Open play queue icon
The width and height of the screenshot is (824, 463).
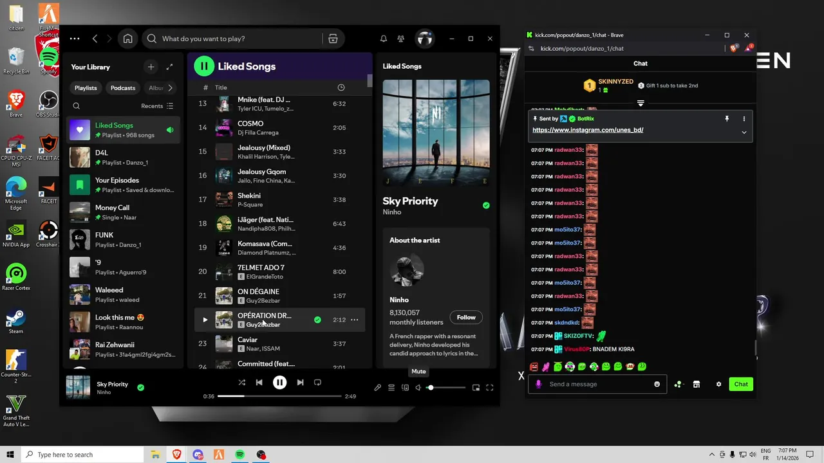click(391, 388)
